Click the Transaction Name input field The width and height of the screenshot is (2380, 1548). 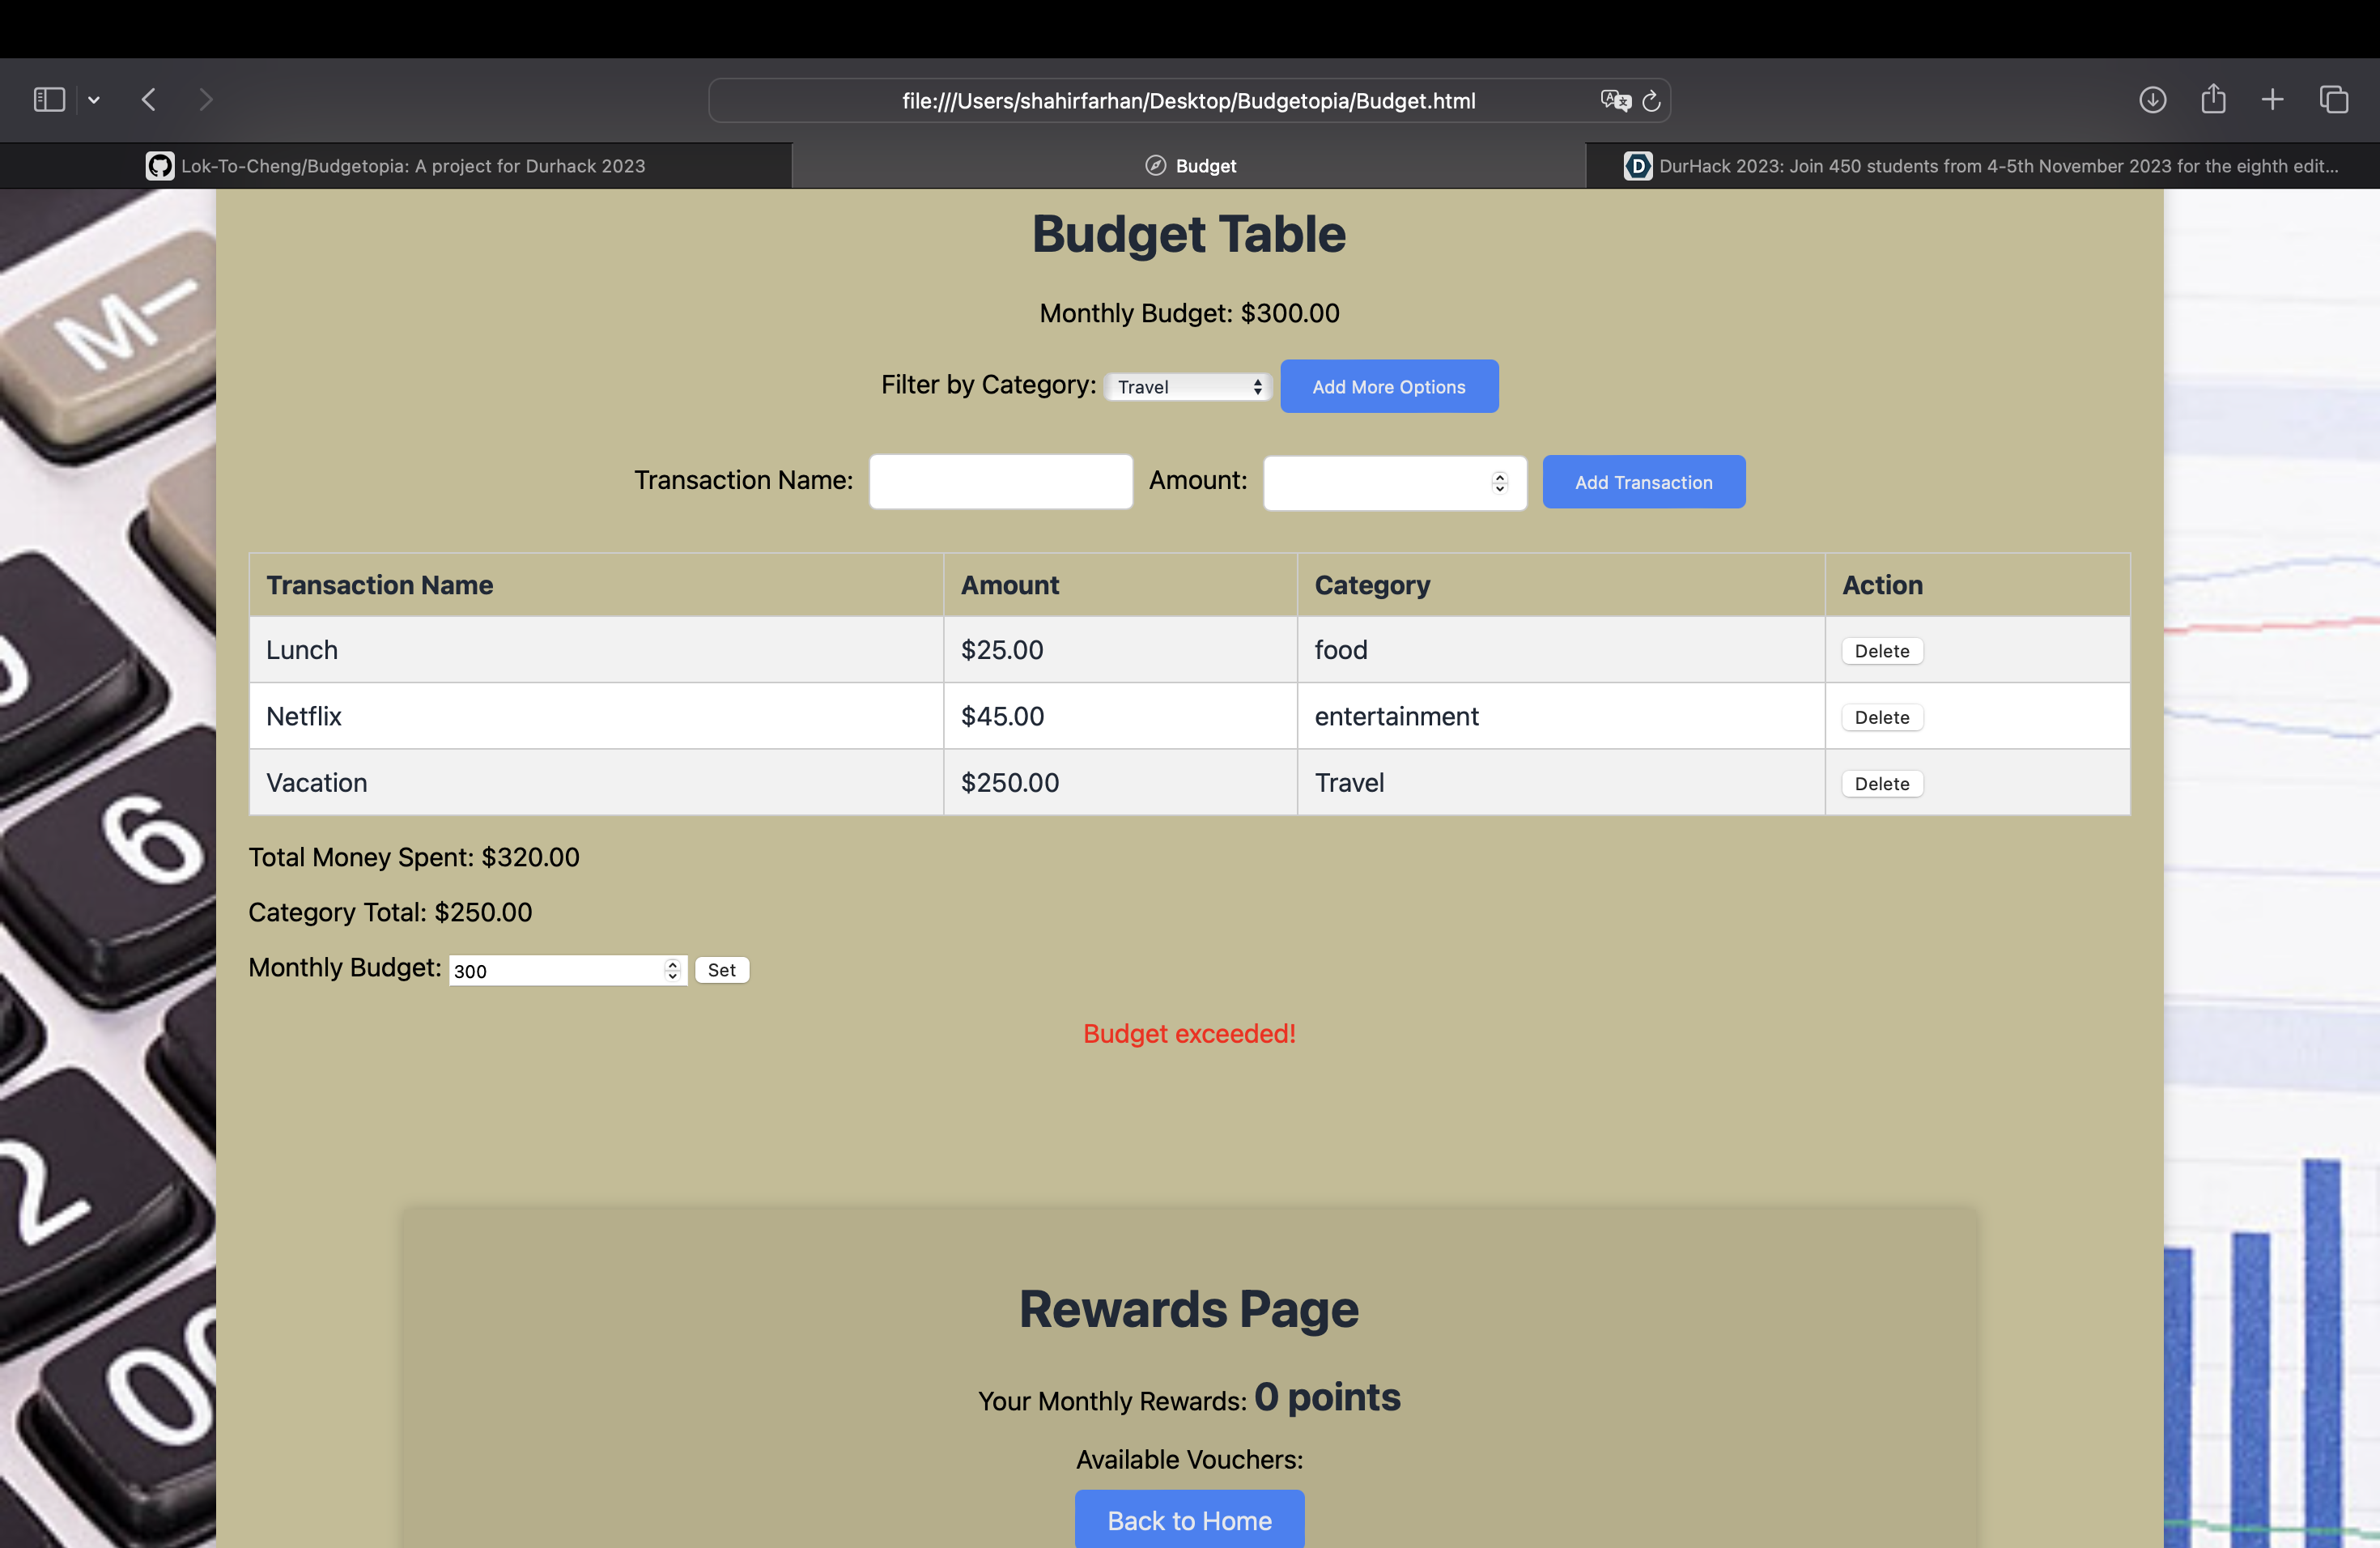pyautogui.click(x=1000, y=482)
